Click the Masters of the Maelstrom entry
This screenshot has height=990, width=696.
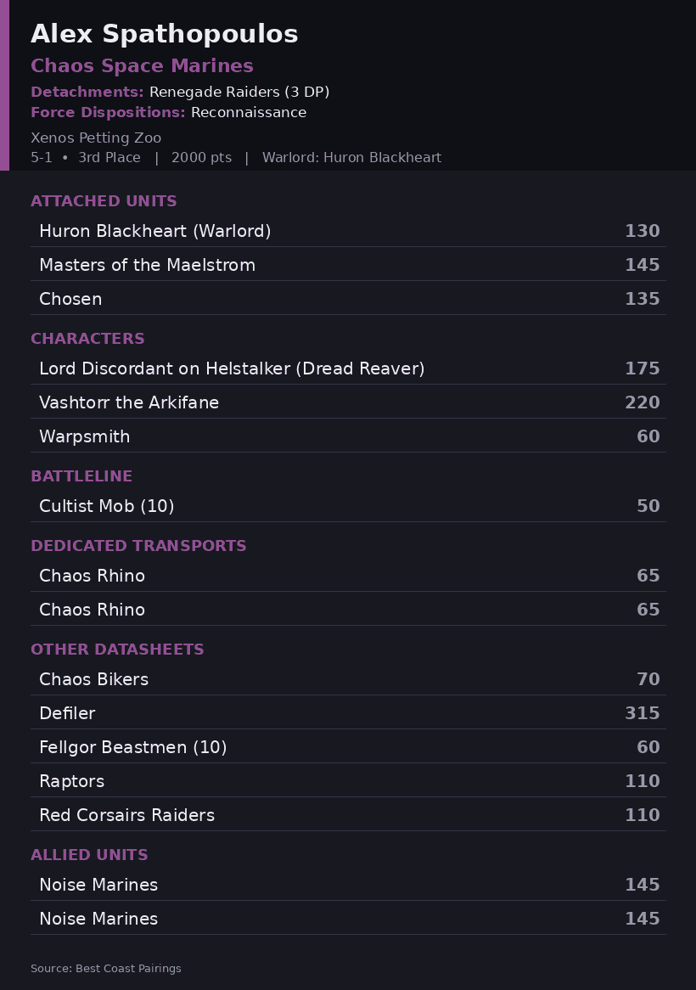pyautogui.click(x=348, y=265)
